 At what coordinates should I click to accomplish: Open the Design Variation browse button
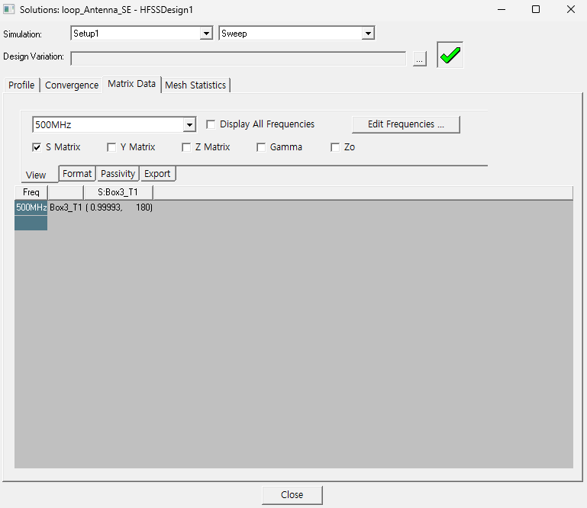click(x=419, y=59)
